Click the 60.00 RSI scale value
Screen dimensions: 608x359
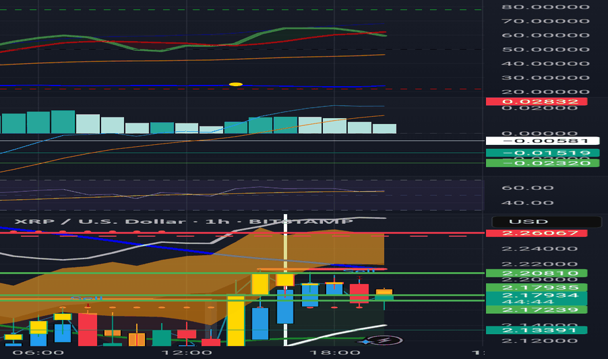pyautogui.click(x=527, y=188)
